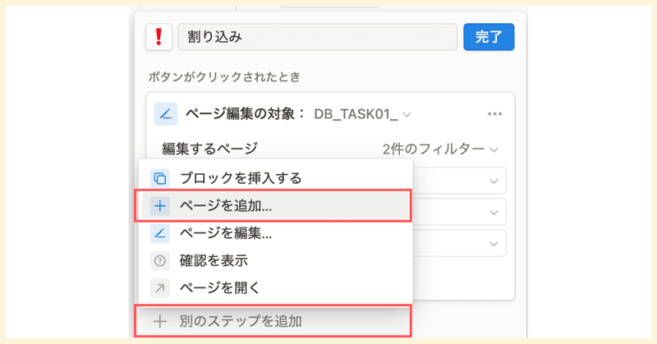The image size is (657, 344).
Task: Select ブロックを挿入する from the menu
Action: tap(275, 178)
